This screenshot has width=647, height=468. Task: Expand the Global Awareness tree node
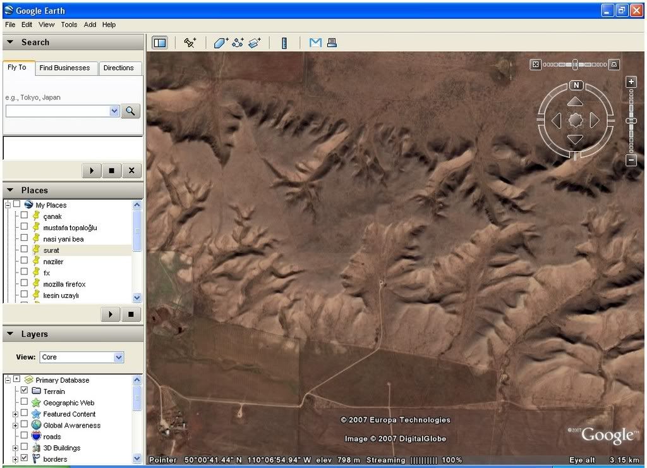point(15,425)
